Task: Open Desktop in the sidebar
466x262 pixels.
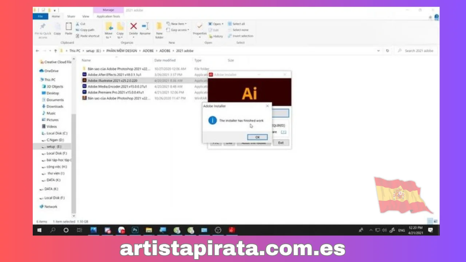Action: 50,93
